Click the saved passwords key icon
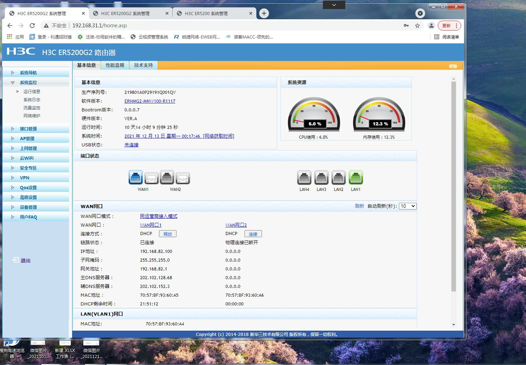 406,26
